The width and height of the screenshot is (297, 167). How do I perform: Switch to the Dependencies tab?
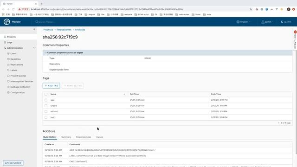pos(84,137)
